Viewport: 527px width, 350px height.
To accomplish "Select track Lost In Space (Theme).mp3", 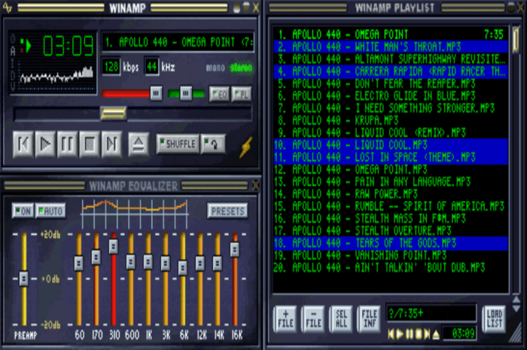I will pyautogui.click(x=390, y=157).
